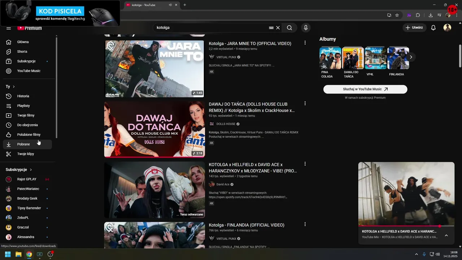Click the YouTube Music sidebar icon
462x260 pixels.
pos(9,71)
